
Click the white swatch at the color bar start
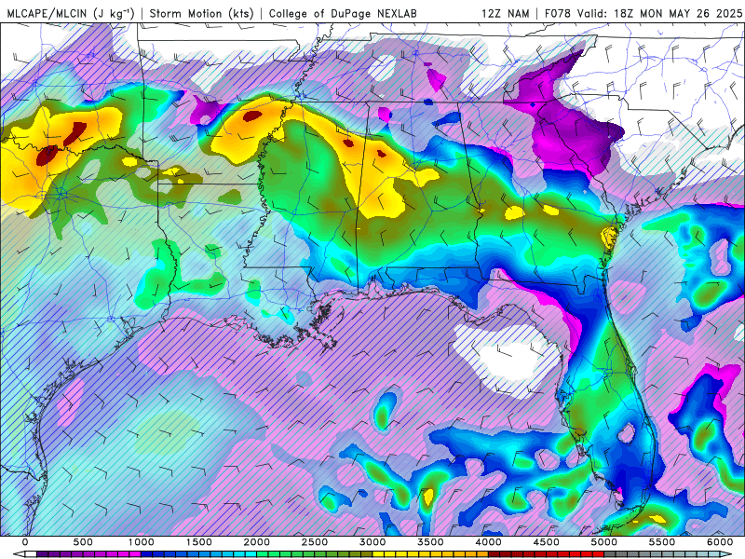[x=31, y=554]
